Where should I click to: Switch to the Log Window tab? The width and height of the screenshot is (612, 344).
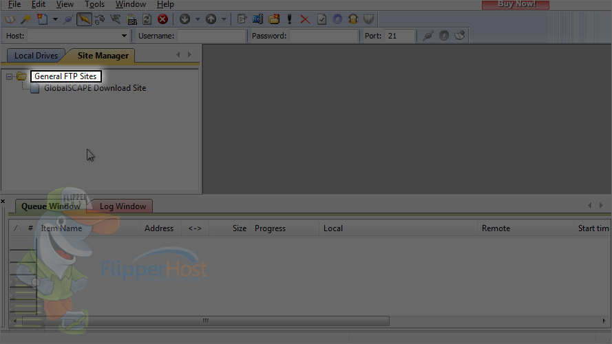point(123,206)
